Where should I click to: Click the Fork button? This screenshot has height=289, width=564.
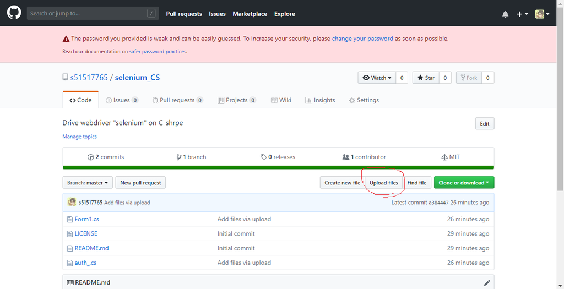pyautogui.click(x=469, y=78)
